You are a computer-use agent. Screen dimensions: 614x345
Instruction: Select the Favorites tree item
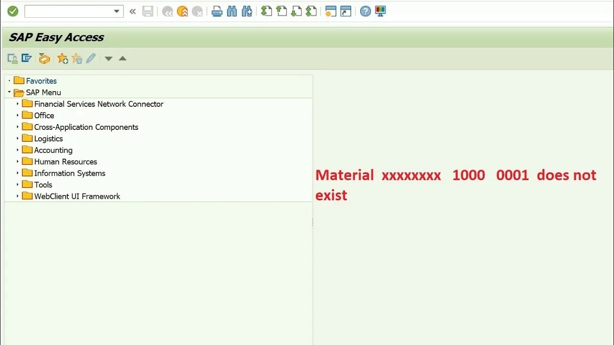pyautogui.click(x=41, y=81)
